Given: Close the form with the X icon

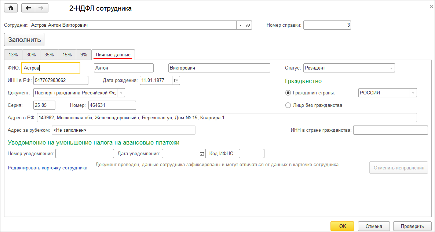Looking at the screenshot, I should point(430,7).
